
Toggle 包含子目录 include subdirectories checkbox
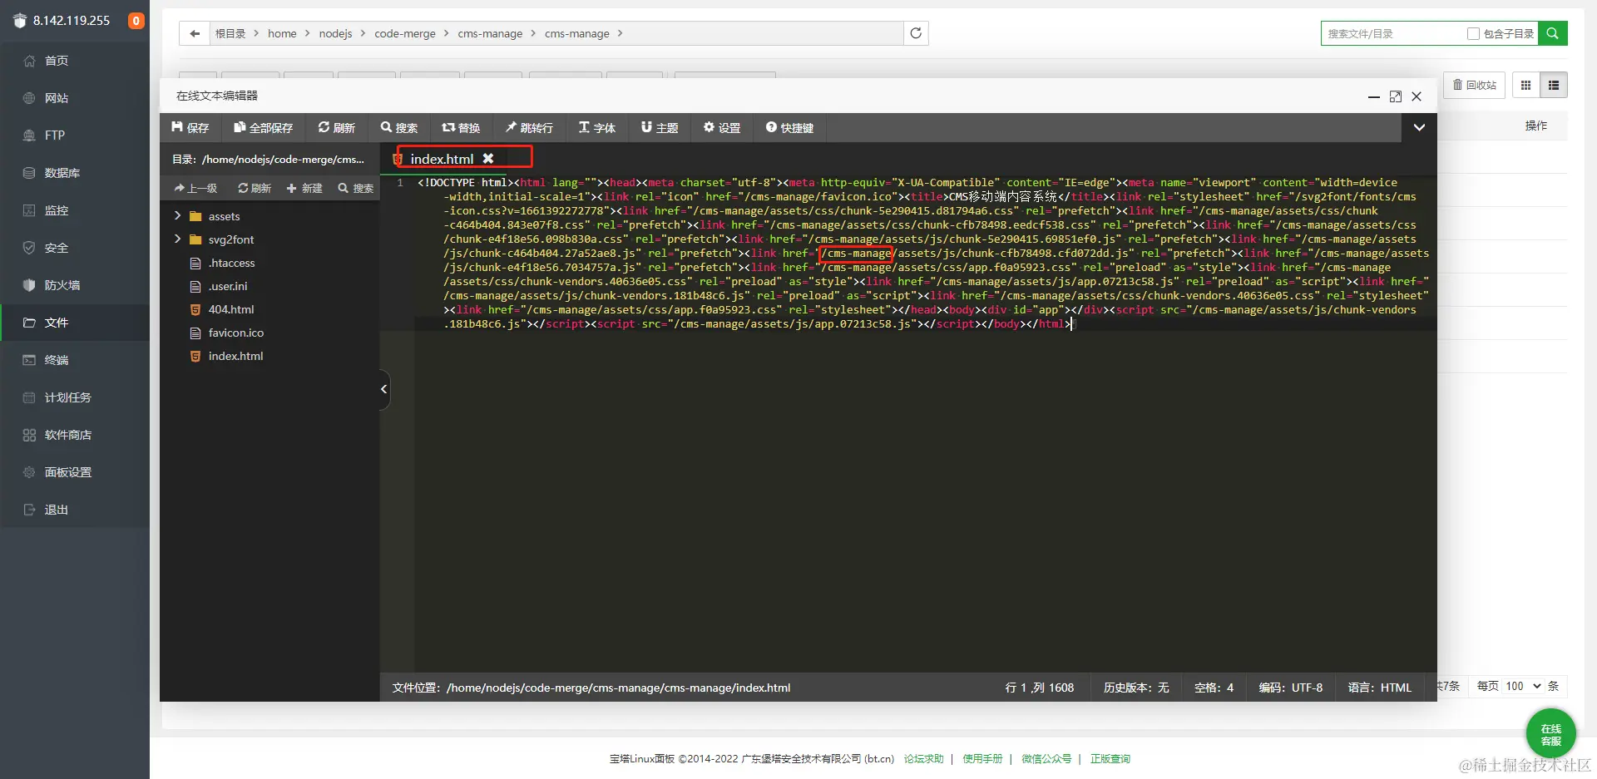pyautogui.click(x=1473, y=33)
